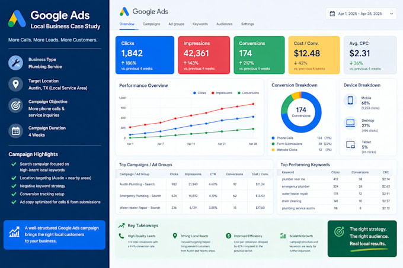This screenshot has width=403, height=268.
Task: Click the last Impressions data point at Apr 28
Action: tap(253, 104)
